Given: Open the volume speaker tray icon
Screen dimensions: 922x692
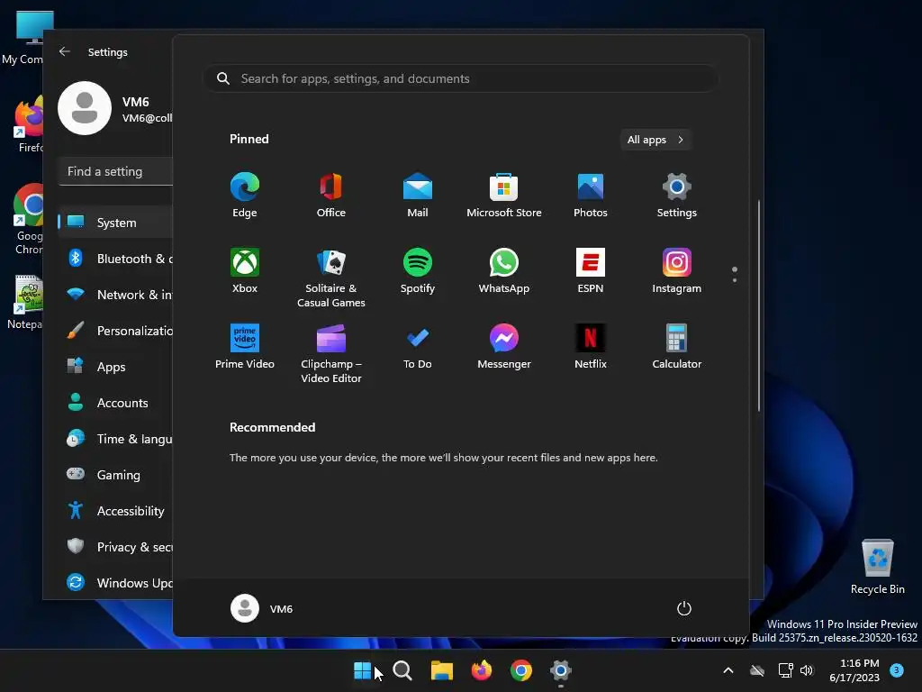Looking at the screenshot, I should [x=807, y=670].
